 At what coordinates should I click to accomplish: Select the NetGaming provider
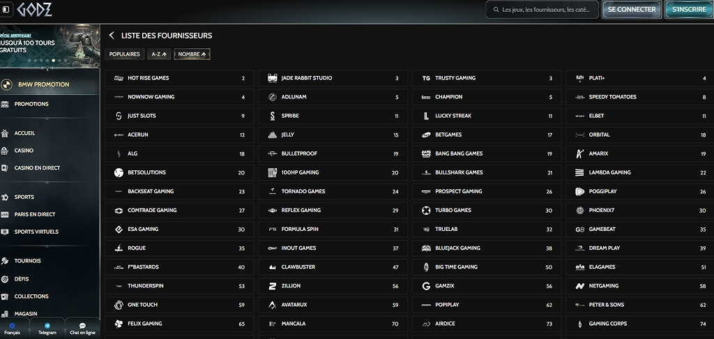tap(640, 286)
